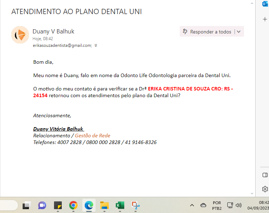
Task: Expand recipient list double chevron
Action: [96, 45]
